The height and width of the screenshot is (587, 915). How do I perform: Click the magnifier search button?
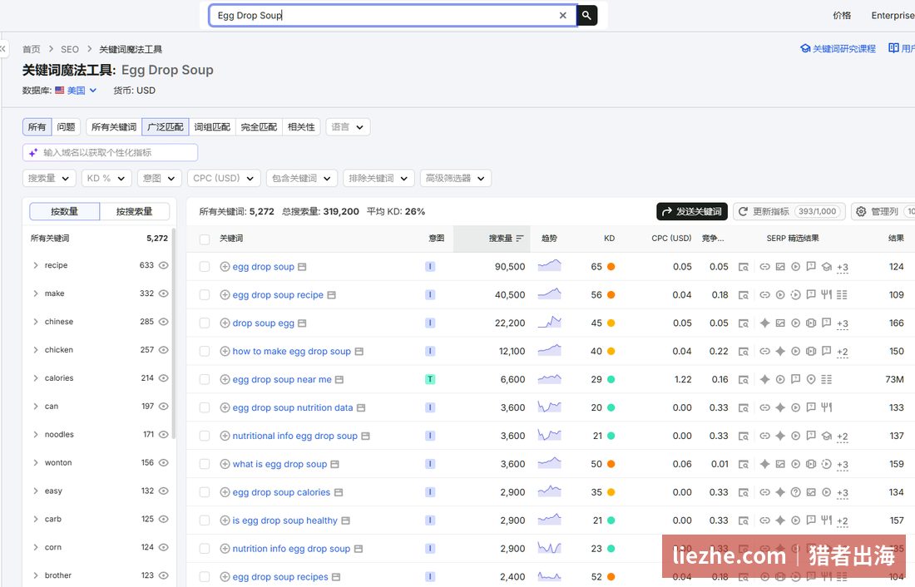[586, 15]
